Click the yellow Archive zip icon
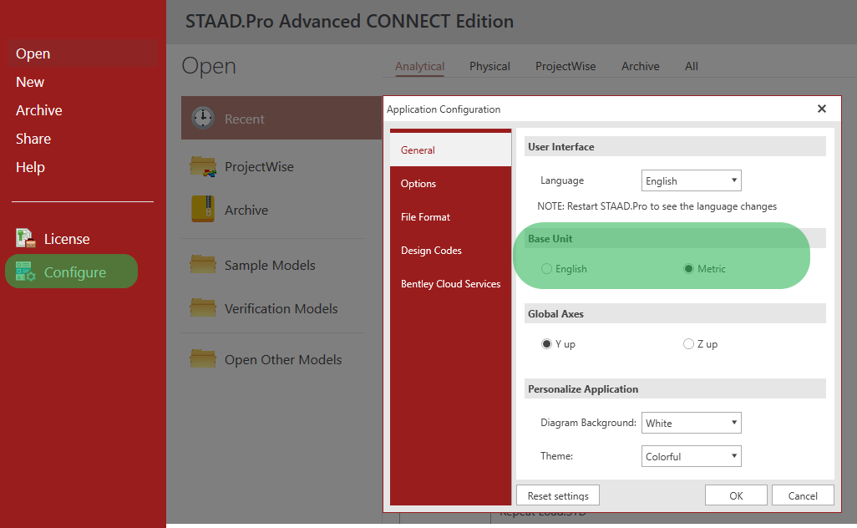 click(203, 210)
